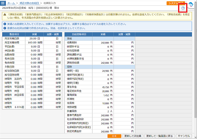The image size is (197, 139).
Task: Click adjustment field for 確定拠出年金
Action: pos(124,91)
